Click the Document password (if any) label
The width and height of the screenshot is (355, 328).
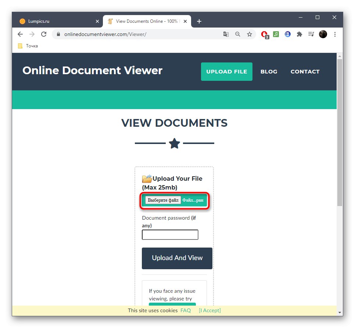coord(169,222)
